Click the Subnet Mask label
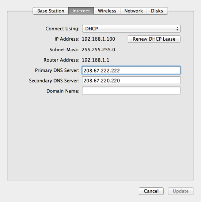This screenshot has width=201, height=202. point(64,49)
